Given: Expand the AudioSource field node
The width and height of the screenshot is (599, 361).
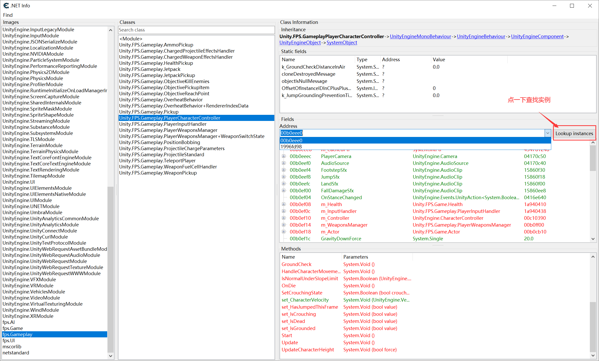Looking at the screenshot, I should click(284, 163).
